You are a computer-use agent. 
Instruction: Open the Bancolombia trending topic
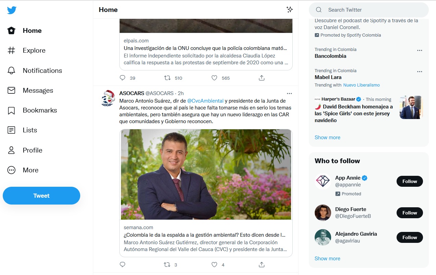330,56
